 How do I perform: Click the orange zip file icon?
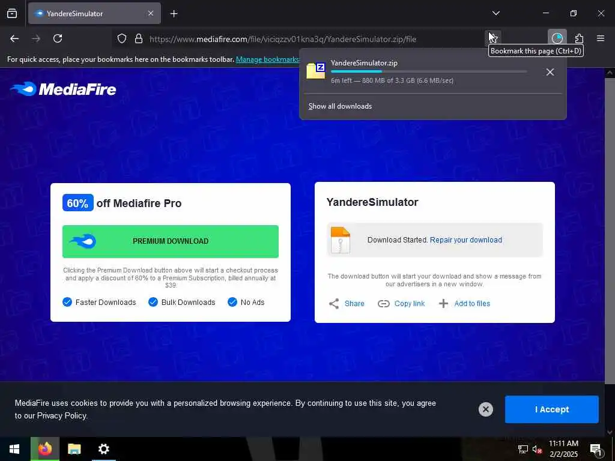[340, 240]
